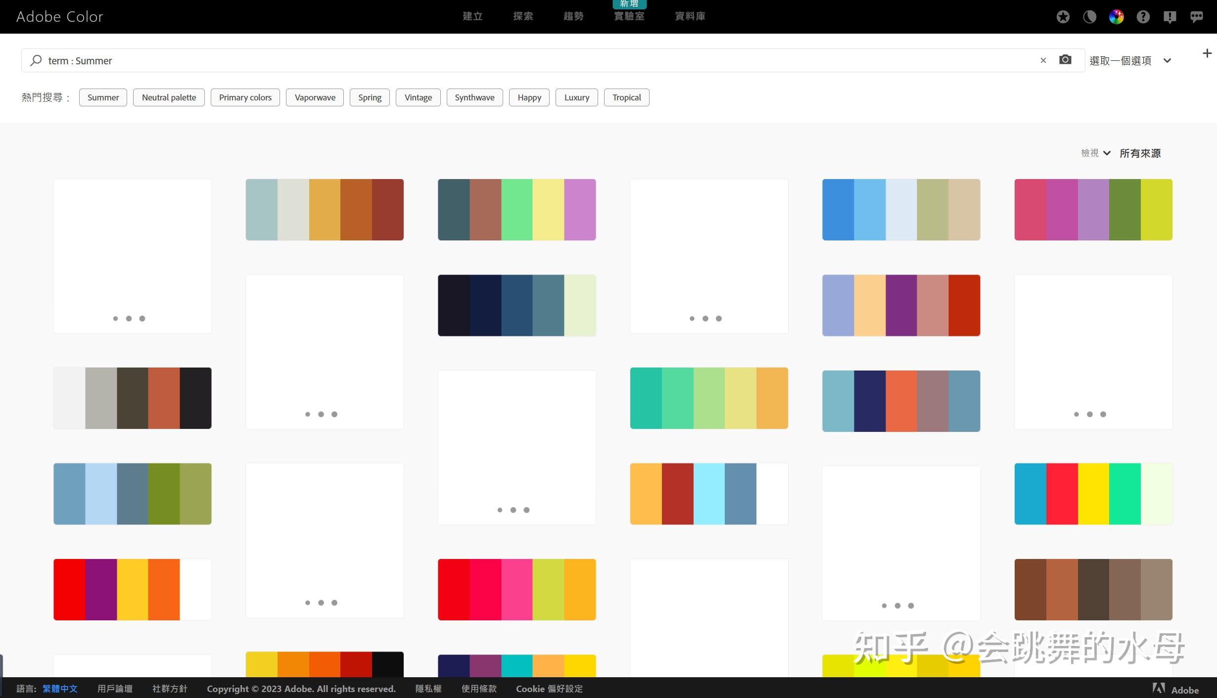Open the 探索 tab
This screenshot has height=698, width=1217.
pos(523,16)
